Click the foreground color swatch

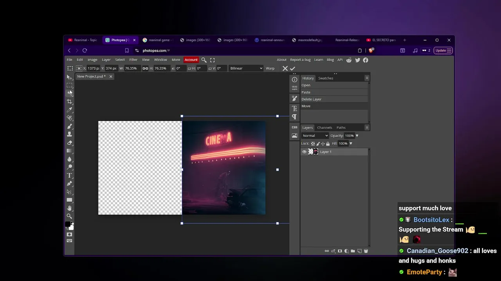(67, 224)
